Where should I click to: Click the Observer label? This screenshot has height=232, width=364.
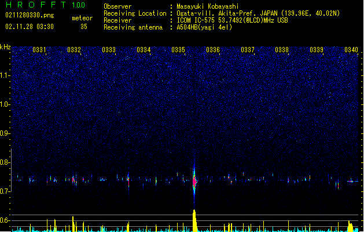(117, 6)
